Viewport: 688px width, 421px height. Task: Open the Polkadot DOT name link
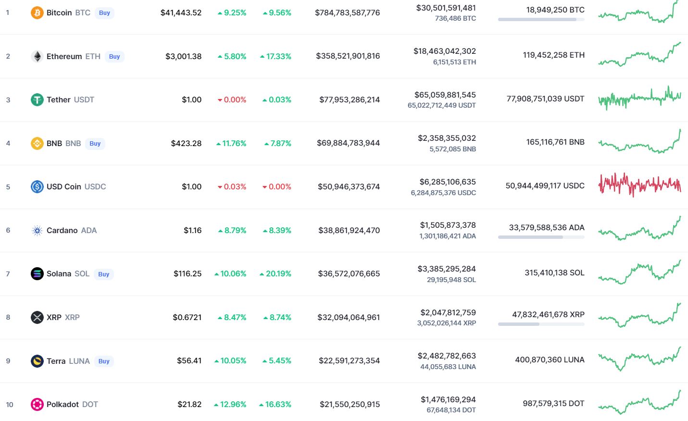coord(72,404)
